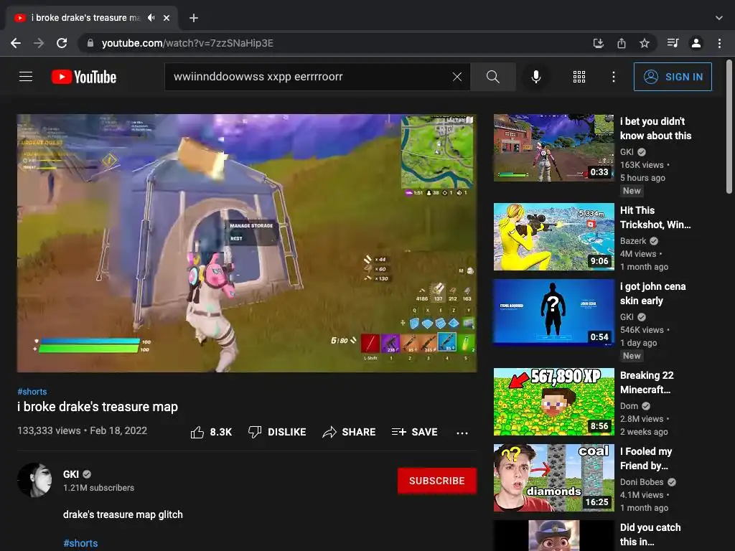The width and height of the screenshot is (735, 551).
Task: Open title 'i bet you didn't know about this'
Action: [x=656, y=128]
